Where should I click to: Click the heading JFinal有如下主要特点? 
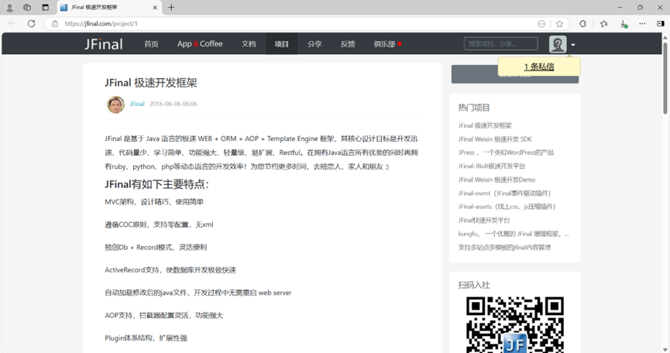(156, 184)
